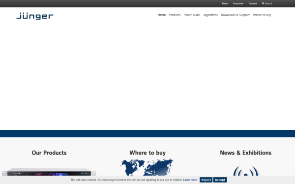Click the world map graphic

tap(147, 167)
